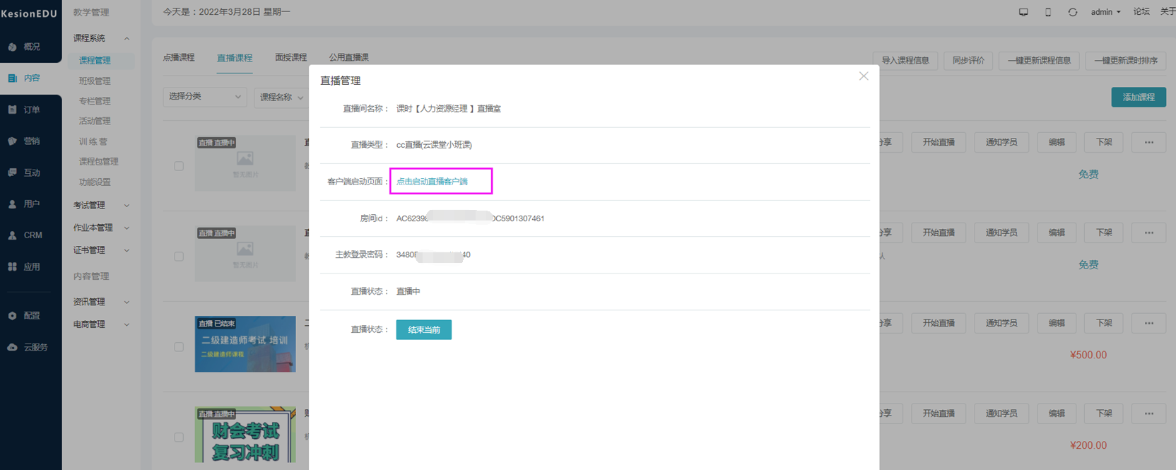
Task: Open the 选择分类 dropdown
Action: pos(204,96)
